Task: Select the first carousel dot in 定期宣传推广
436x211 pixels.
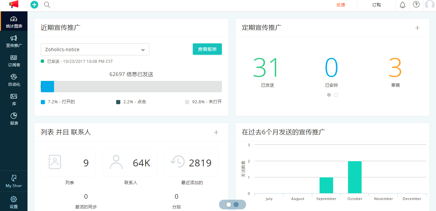Action: pos(329,95)
